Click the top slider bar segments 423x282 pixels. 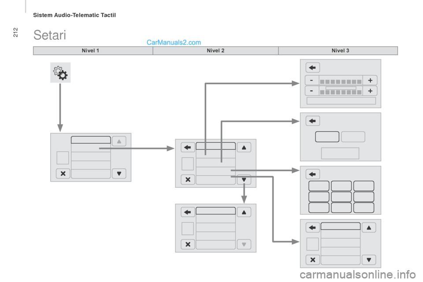(341, 82)
